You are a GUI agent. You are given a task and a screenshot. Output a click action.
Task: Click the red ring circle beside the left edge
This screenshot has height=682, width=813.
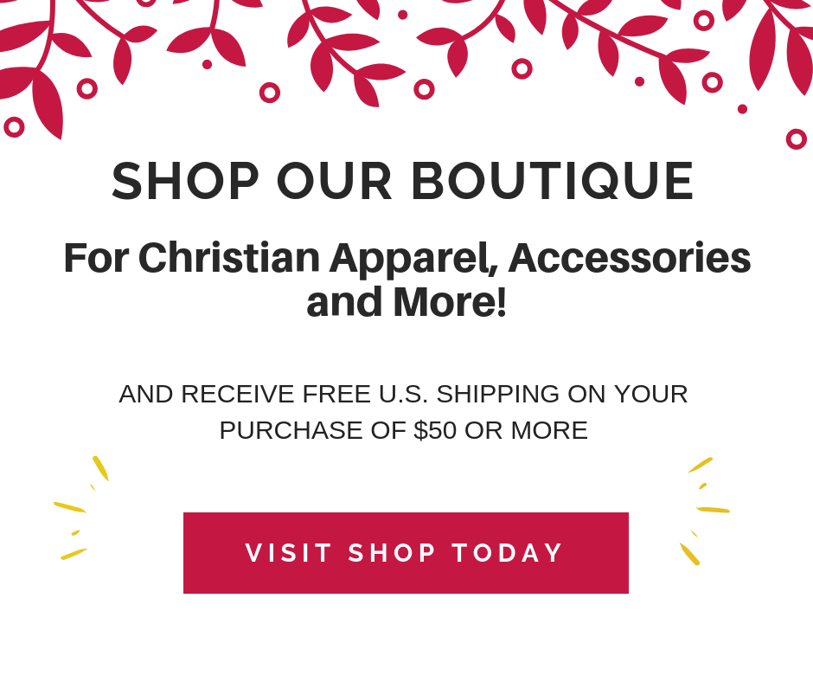click(x=14, y=126)
